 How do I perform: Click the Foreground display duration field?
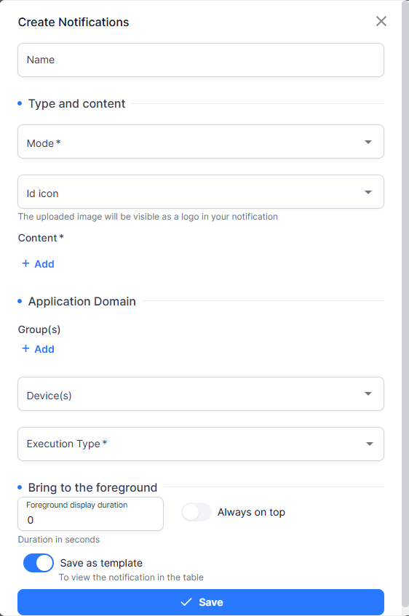pos(90,514)
